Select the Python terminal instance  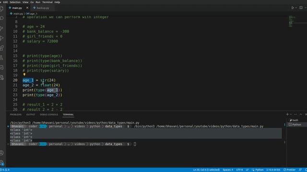pyautogui.click(x=296, y=124)
